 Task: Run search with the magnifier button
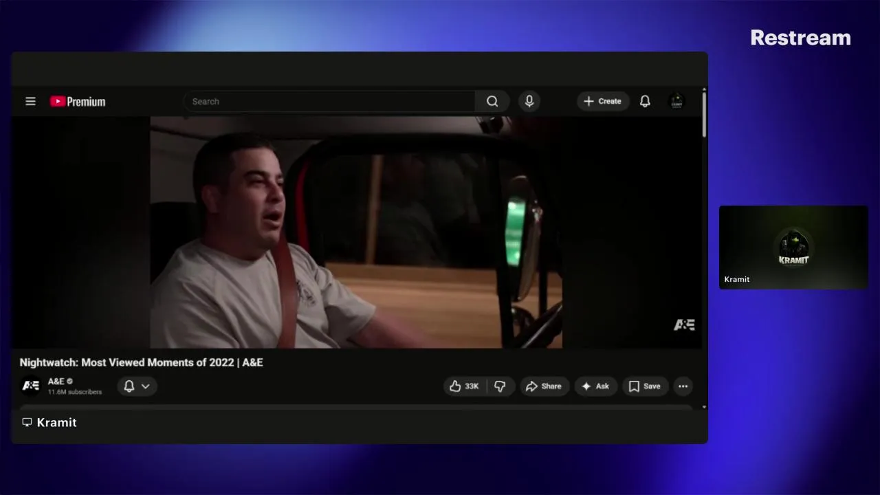pyautogui.click(x=492, y=101)
